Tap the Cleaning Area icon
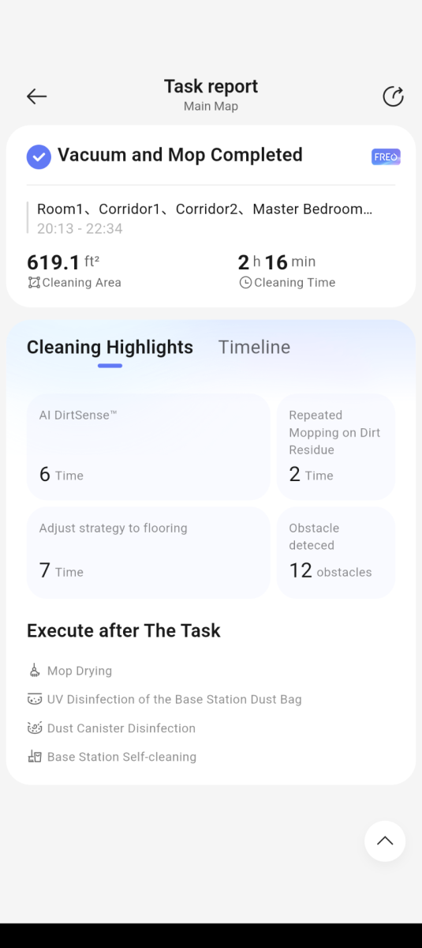 (x=34, y=283)
